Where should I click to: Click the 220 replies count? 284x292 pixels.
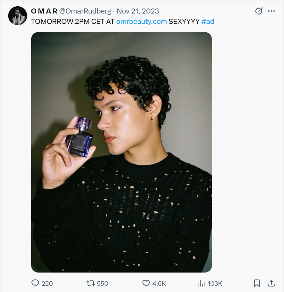tap(47, 284)
